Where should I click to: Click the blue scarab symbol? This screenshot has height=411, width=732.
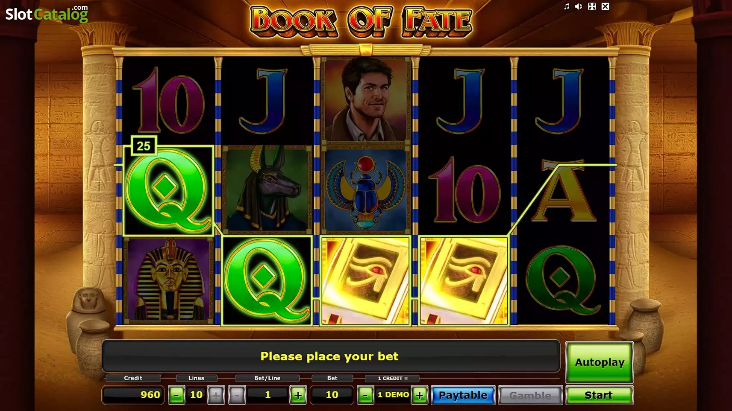[x=365, y=190]
